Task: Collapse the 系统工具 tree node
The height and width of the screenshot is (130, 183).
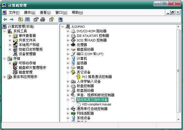Action: (5, 31)
